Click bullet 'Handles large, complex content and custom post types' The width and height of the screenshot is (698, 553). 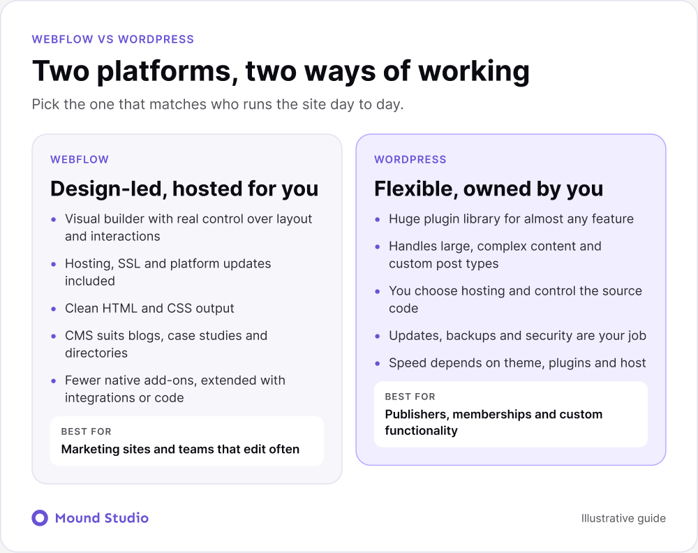pyautogui.click(x=495, y=255)
